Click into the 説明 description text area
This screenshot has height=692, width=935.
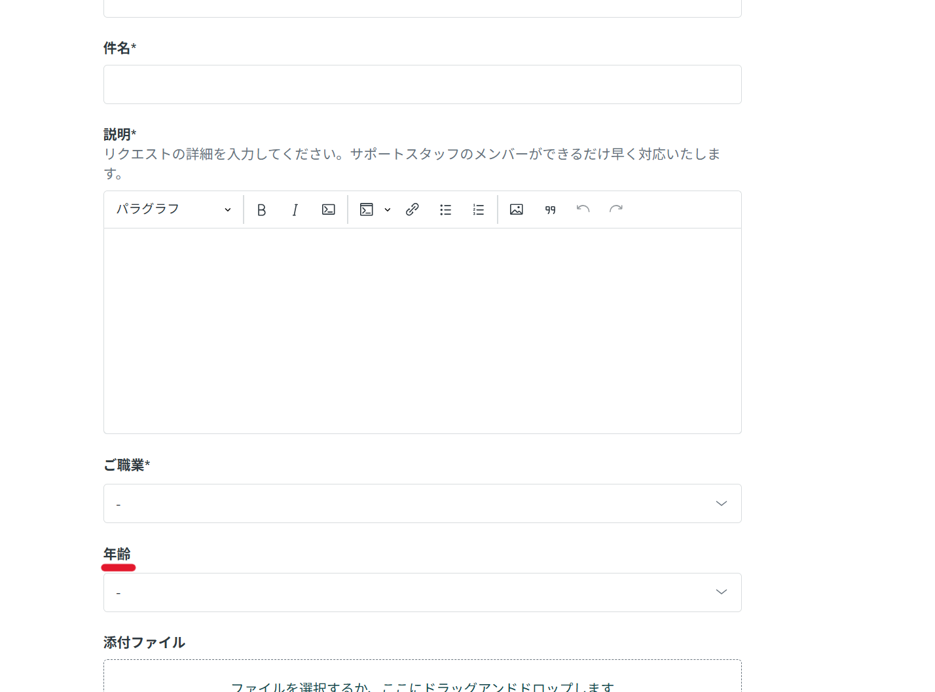tap(422, 331)
